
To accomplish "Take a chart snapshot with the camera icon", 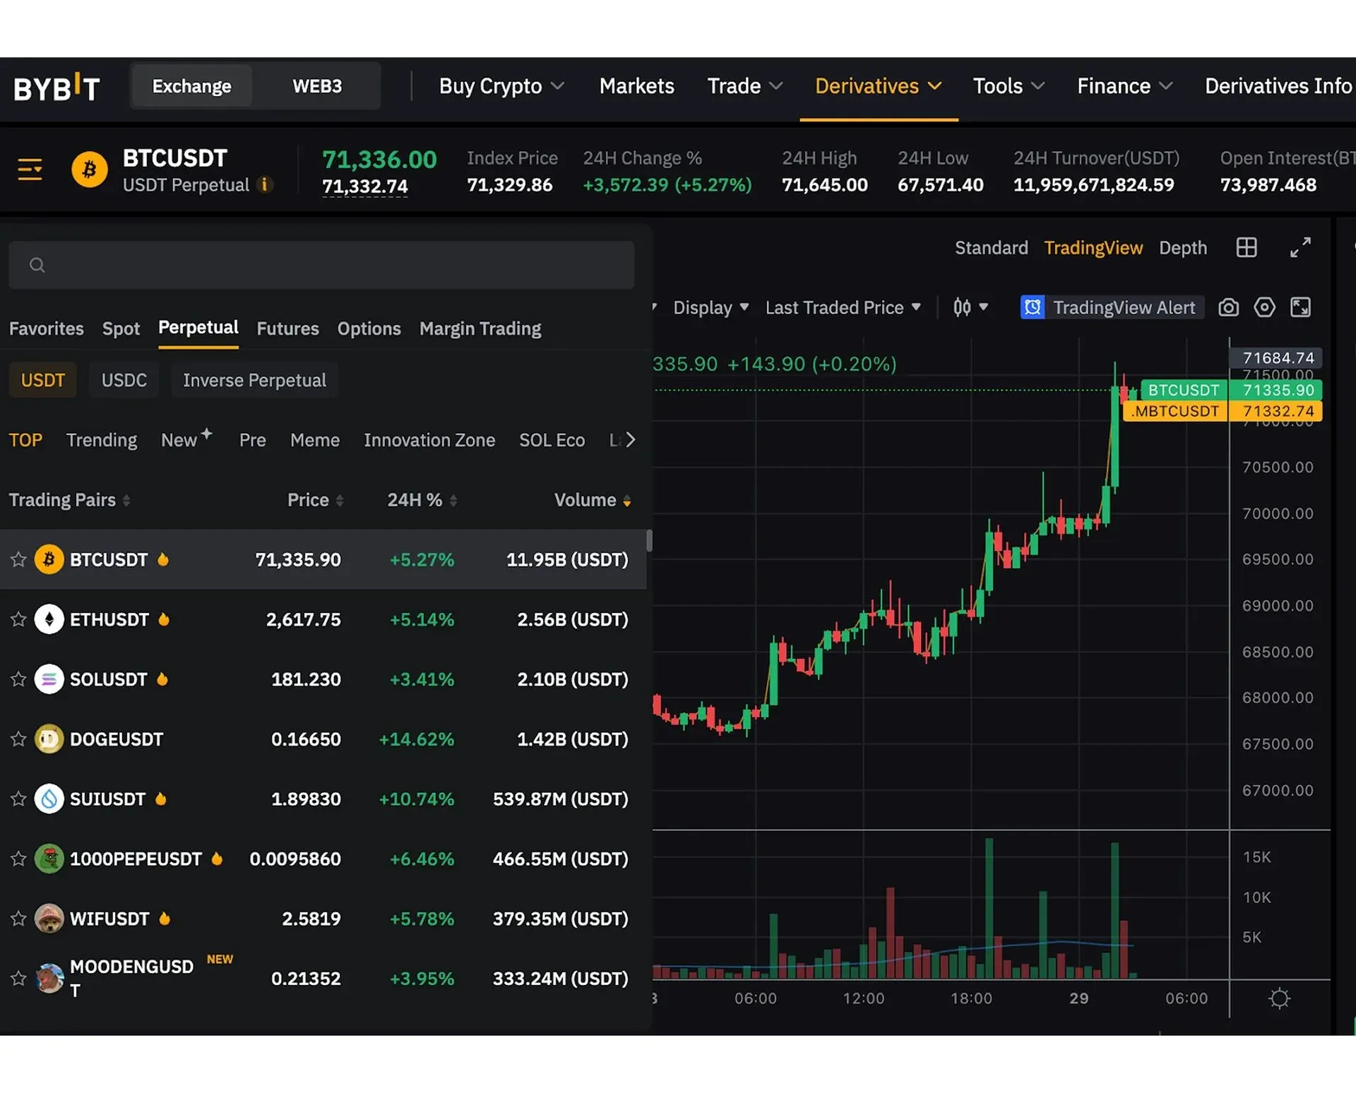I will pyautogui.click(x=1228, y=307).
